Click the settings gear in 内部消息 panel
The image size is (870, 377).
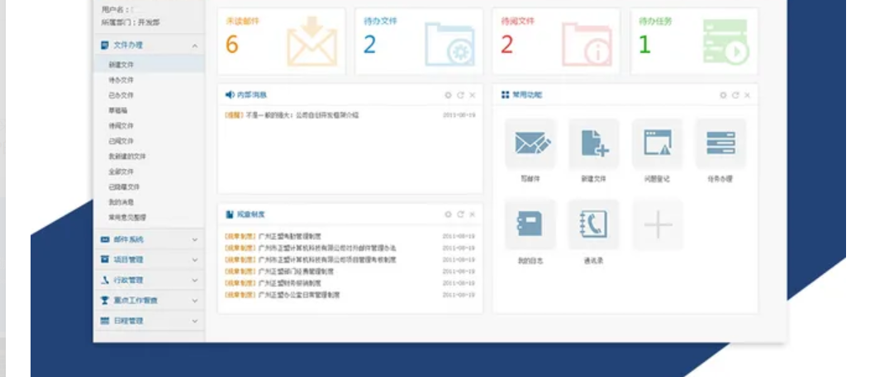click(x=448, y=96)
